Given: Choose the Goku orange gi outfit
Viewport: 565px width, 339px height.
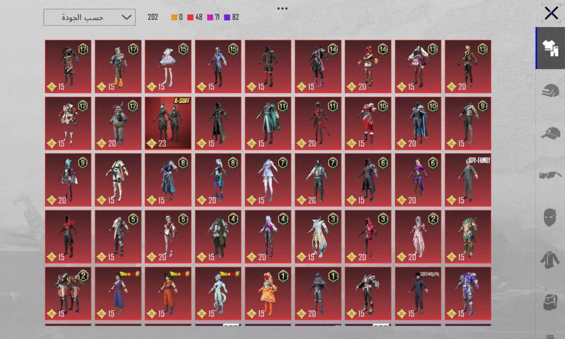Looking at the screenshot, I should [168, 294].
